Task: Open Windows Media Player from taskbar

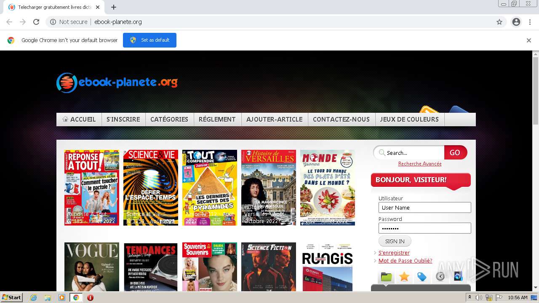Action: tap(62, 298)
